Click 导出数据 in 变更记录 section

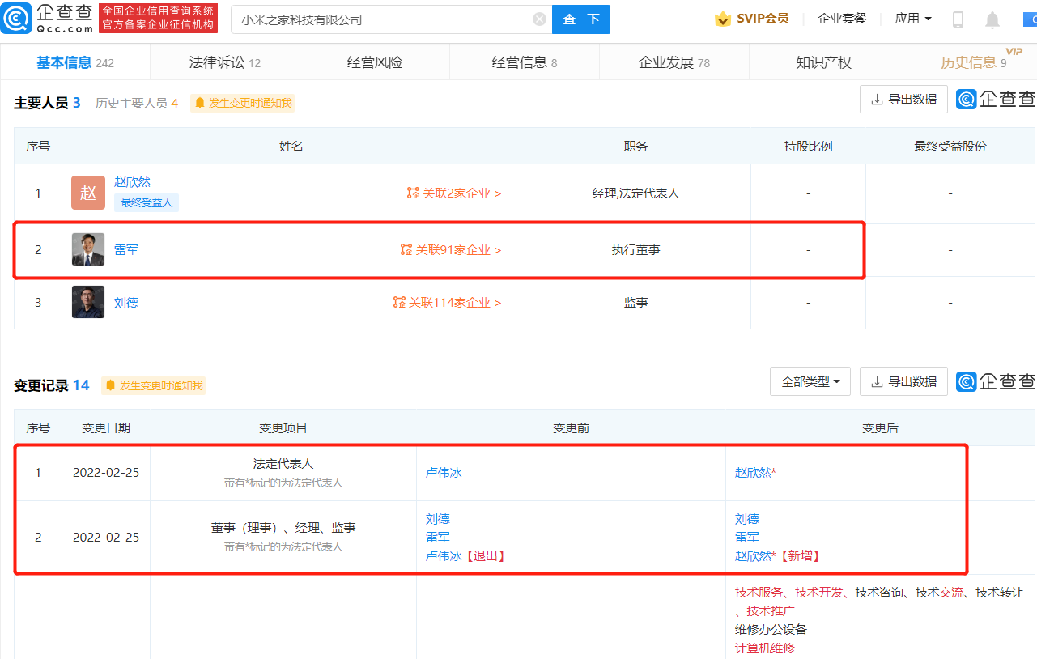click(903, 381)
